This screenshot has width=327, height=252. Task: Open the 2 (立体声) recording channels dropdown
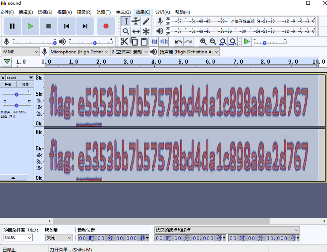pos(129,52)
